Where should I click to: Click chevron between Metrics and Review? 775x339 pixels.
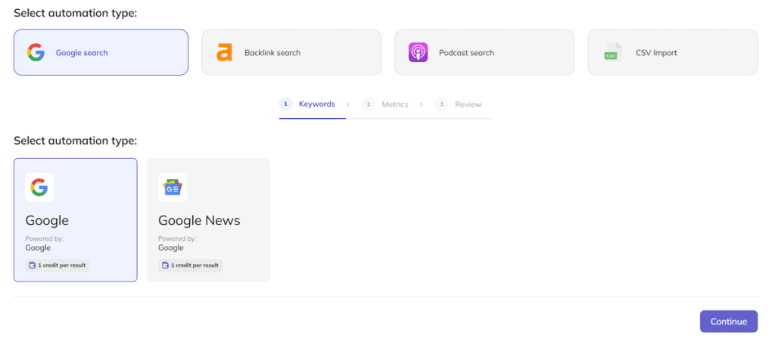(x=421, y=104)
